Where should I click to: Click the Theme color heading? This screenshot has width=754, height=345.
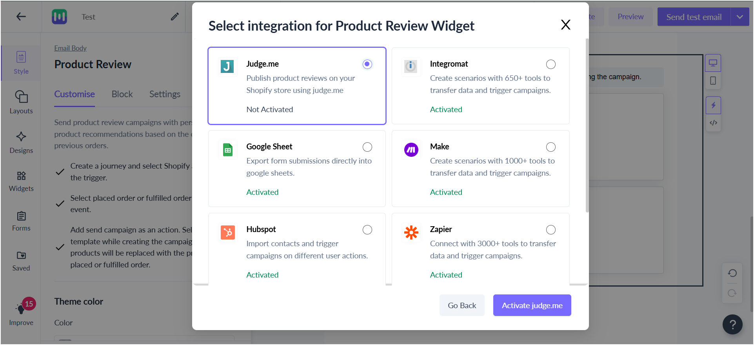78,301
